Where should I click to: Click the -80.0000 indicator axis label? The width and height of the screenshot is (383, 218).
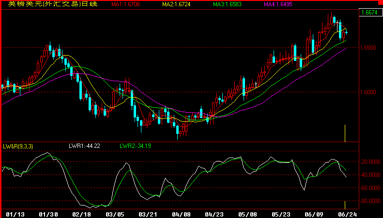point(370,201)
